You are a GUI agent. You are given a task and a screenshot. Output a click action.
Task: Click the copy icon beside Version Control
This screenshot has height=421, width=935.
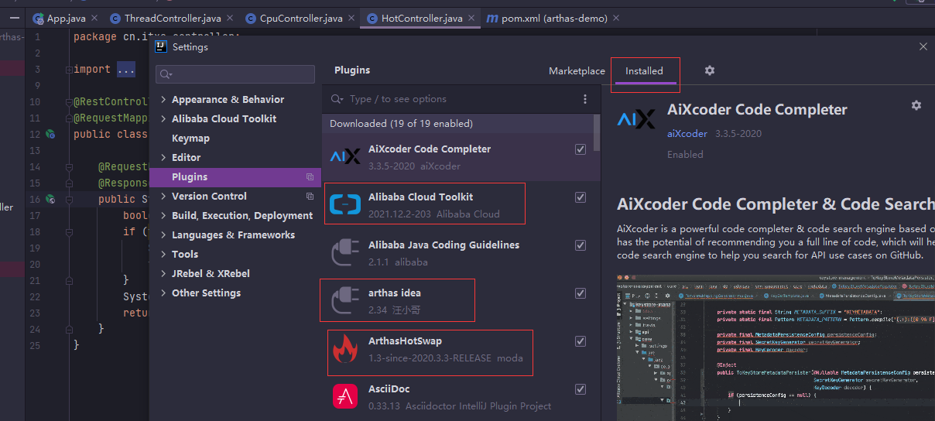coord(310,197)
